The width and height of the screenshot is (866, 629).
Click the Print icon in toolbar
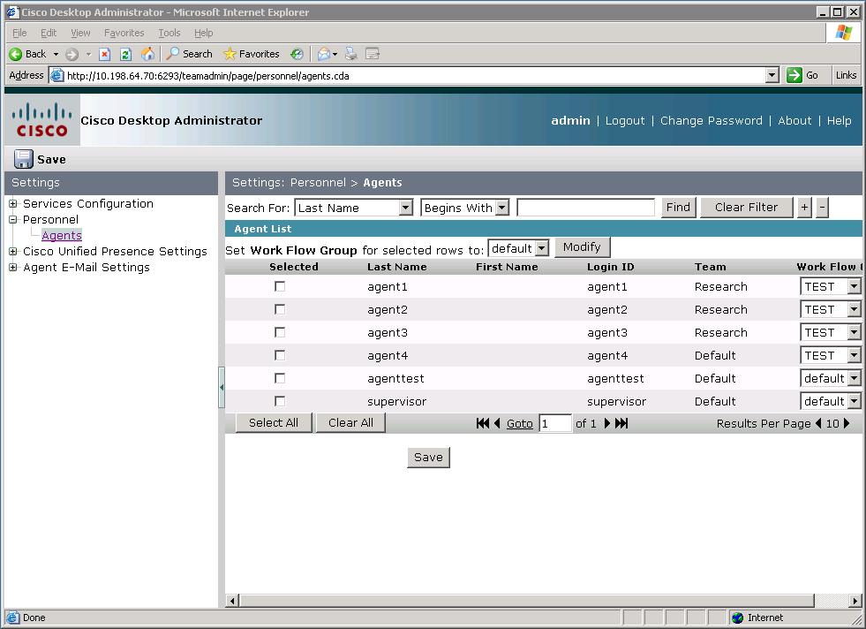point(350,54)
